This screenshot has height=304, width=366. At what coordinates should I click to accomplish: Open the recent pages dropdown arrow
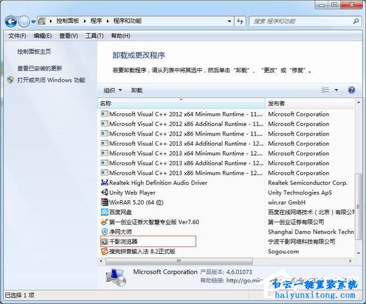34,22
